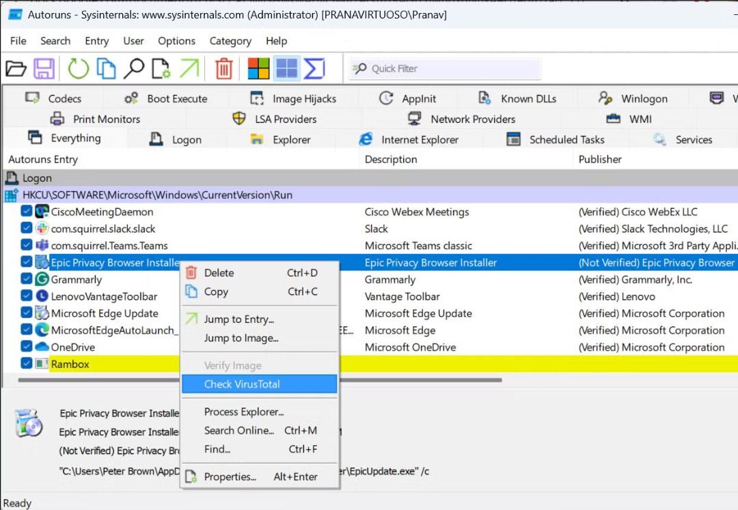The image size is (738, 510).
Task: Toggle the colorful Windows entries filter icon
Action: point(259,68)
